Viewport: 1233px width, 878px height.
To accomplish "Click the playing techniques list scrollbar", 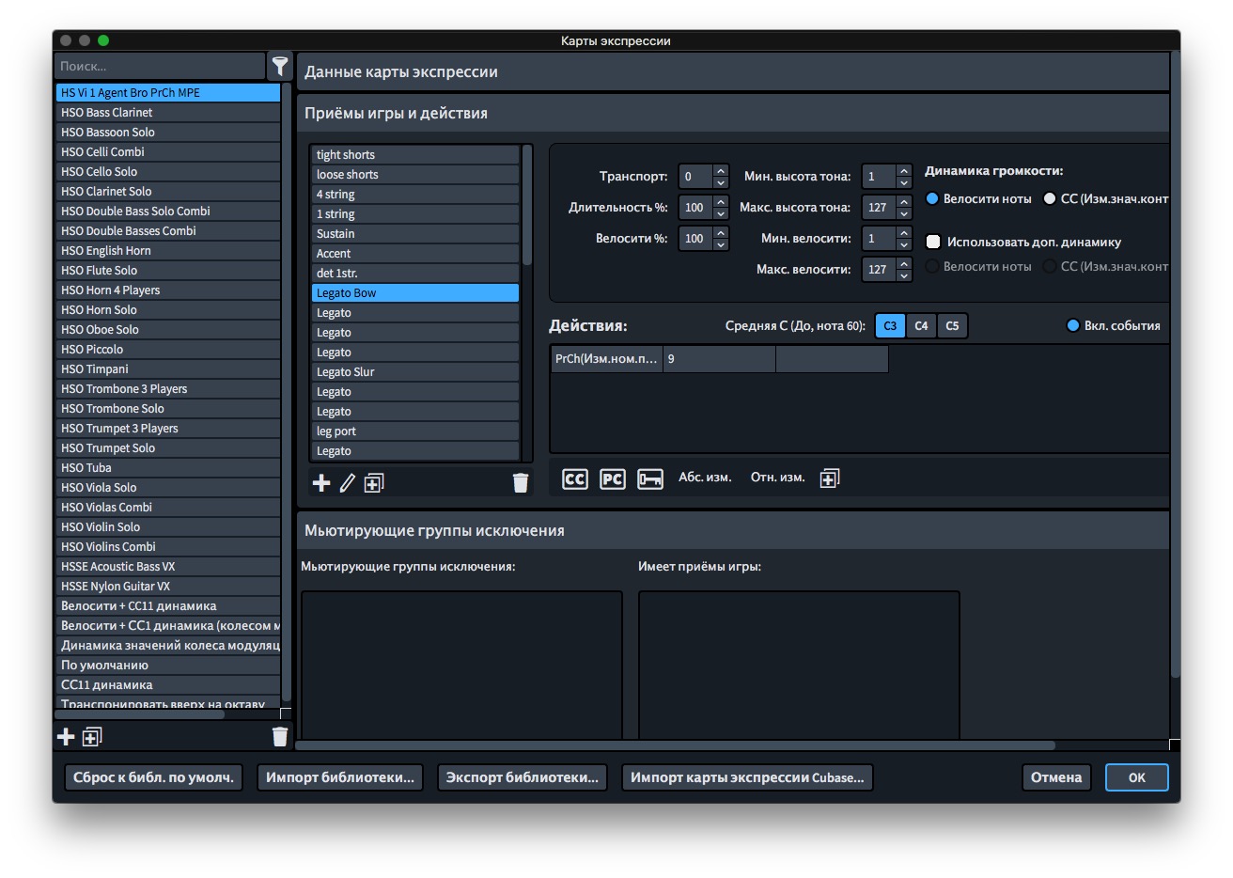I will click(527, 206).
